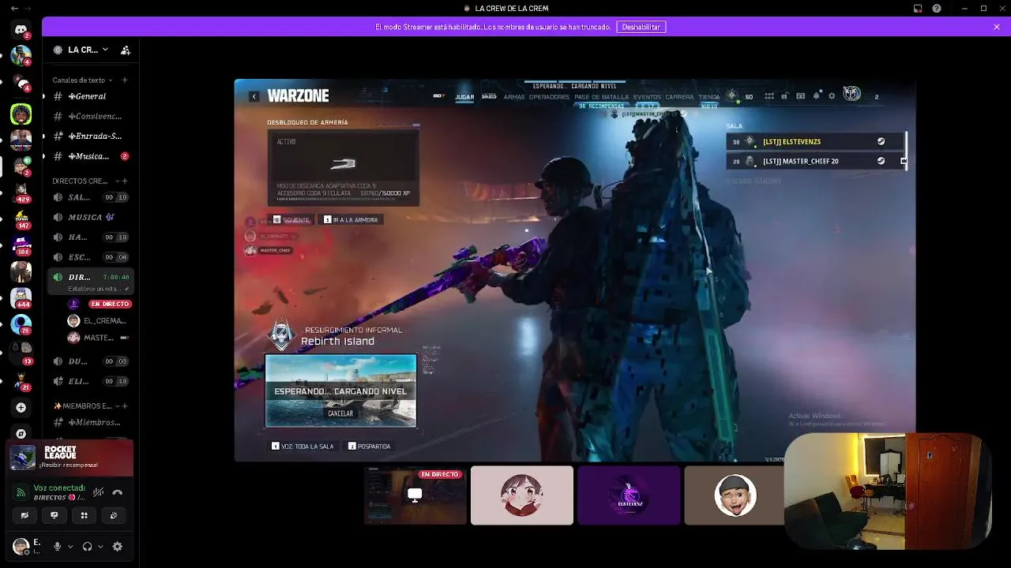This screenshot has width=1011, height=568.
Task: Join the HA... voice channel
Action: click(x=90, y=237)
